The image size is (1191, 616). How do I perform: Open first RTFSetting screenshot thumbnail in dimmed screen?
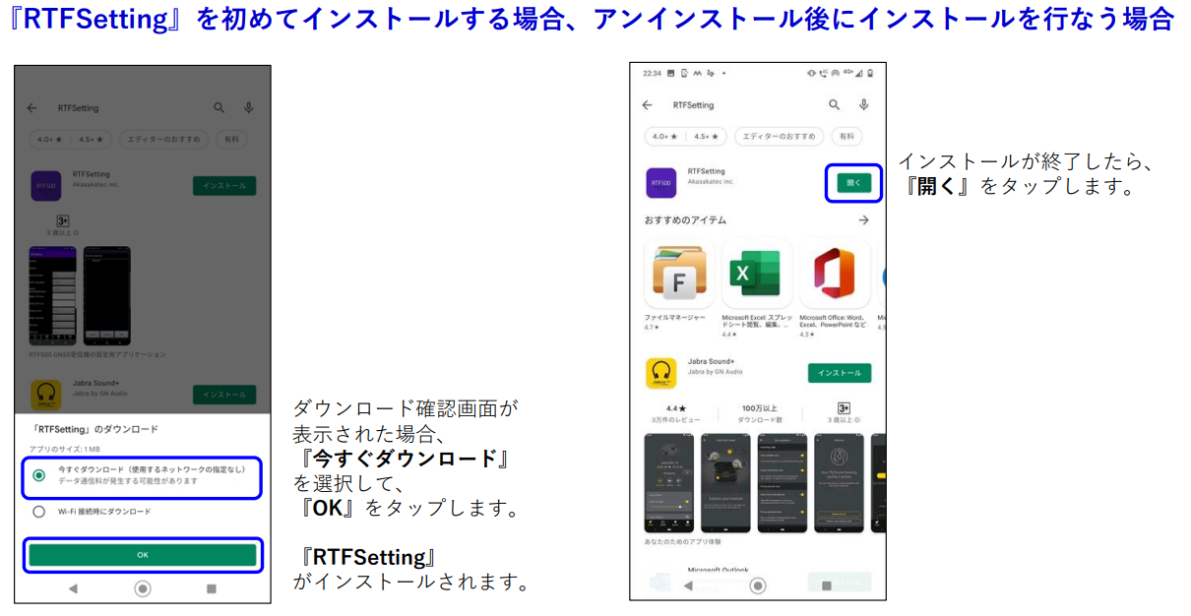(53, 294)
